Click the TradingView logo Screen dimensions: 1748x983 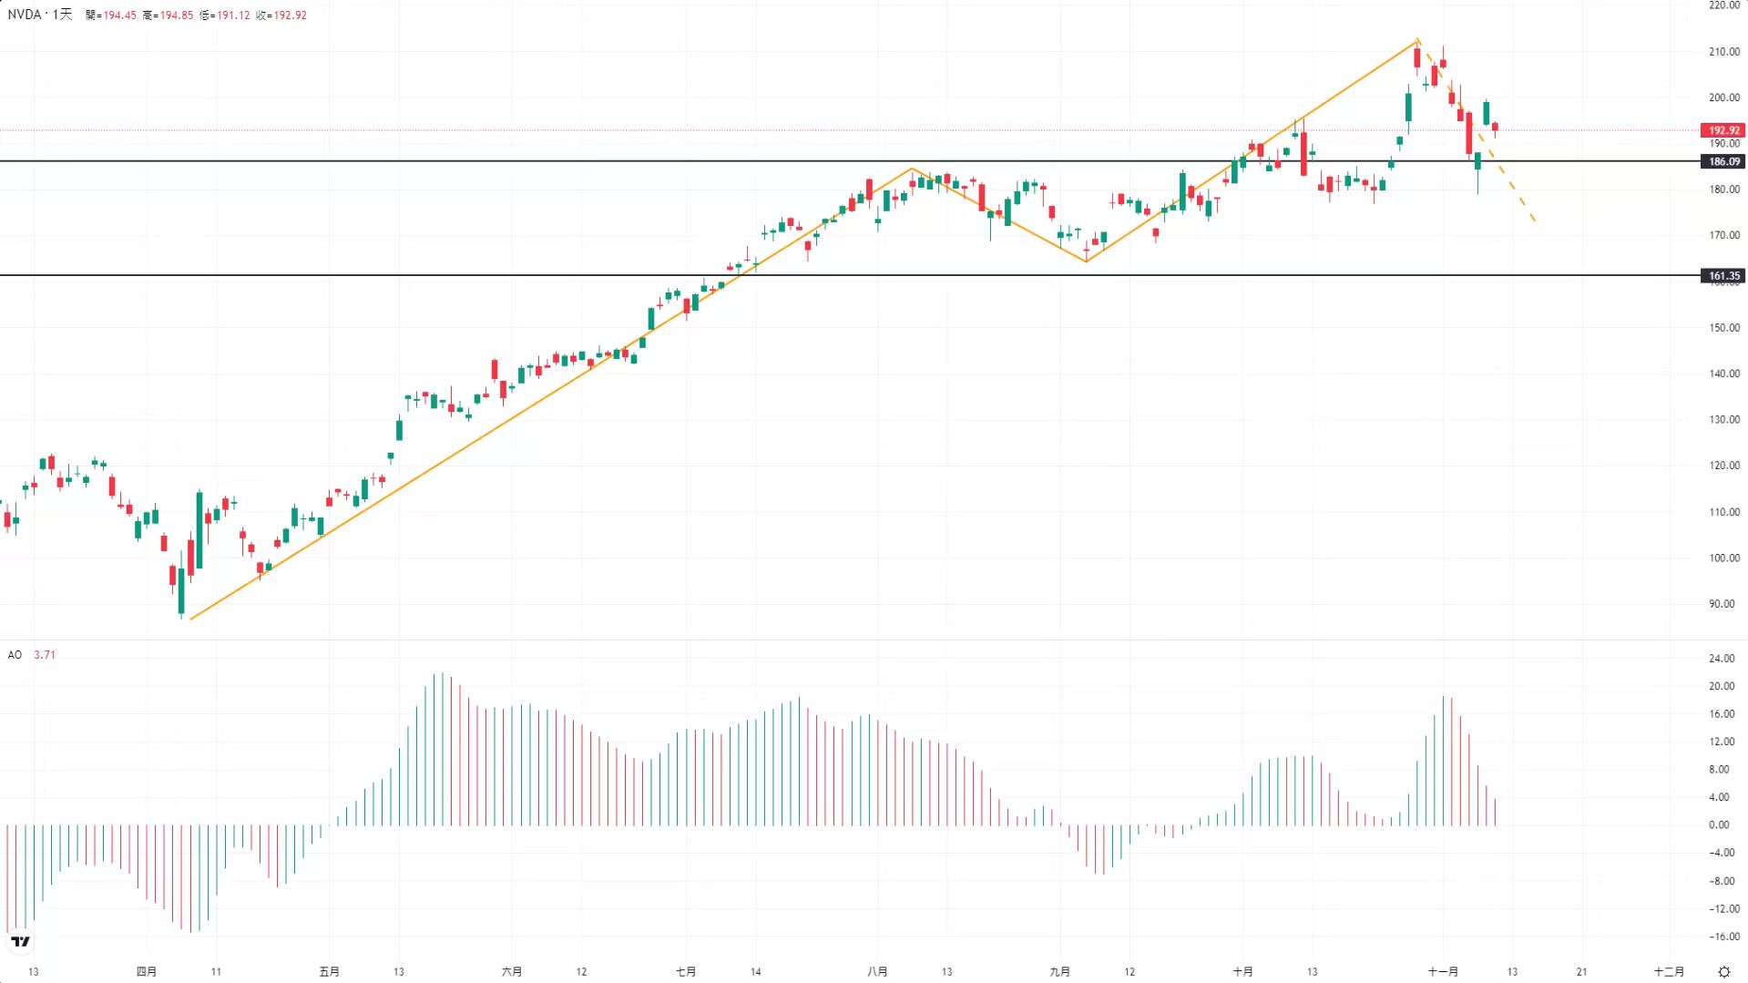[x=20, y=941]
